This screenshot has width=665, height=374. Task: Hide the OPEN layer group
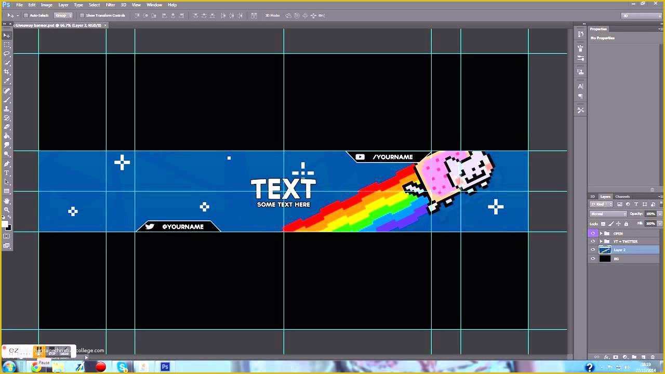(x=593, y=233)
